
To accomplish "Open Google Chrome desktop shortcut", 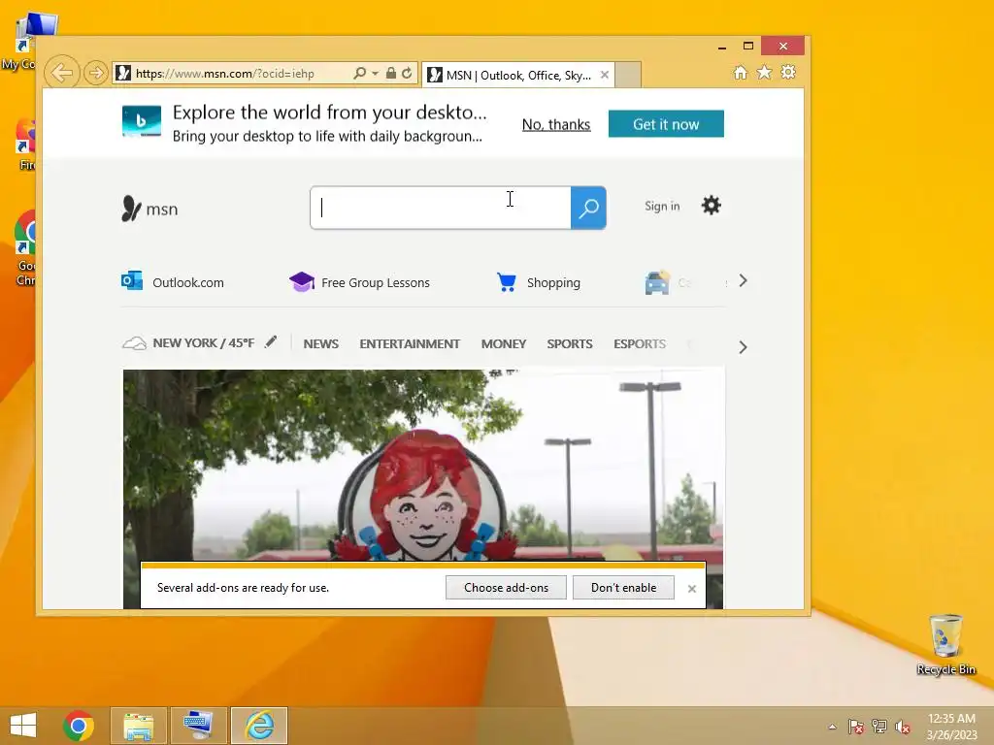I will click(25, 248).
